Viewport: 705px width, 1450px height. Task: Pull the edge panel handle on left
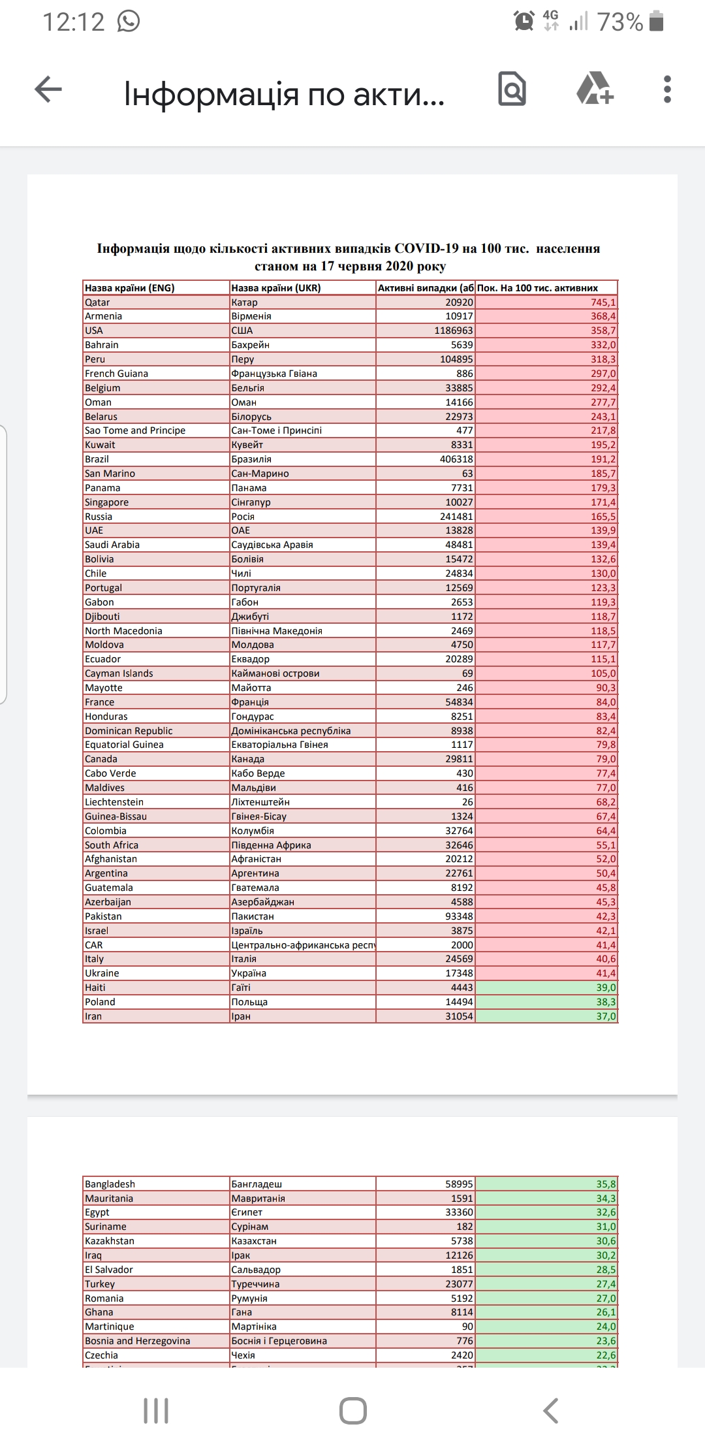pyautogui.click(x=3, y=564)
